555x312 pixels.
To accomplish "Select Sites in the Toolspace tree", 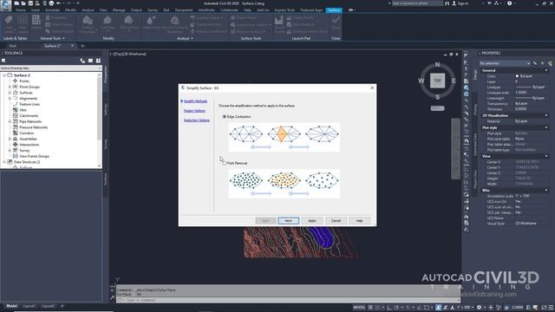I will 23,110.
